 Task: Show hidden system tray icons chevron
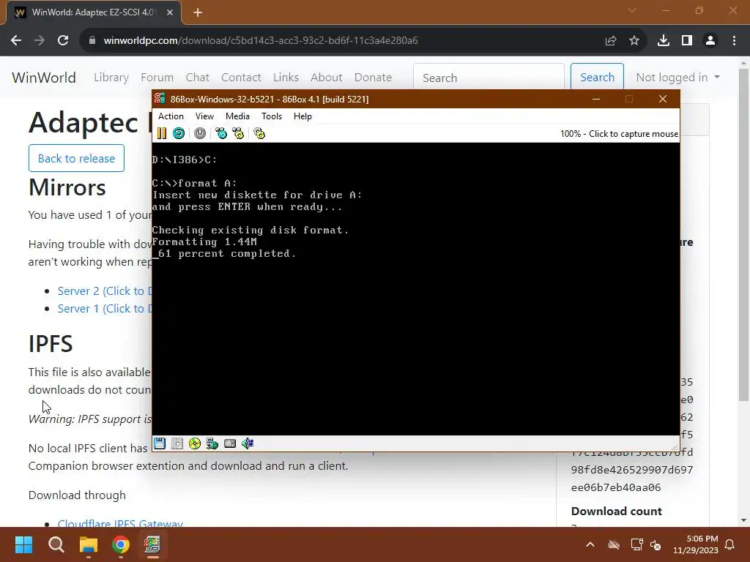tap(590, 544)
